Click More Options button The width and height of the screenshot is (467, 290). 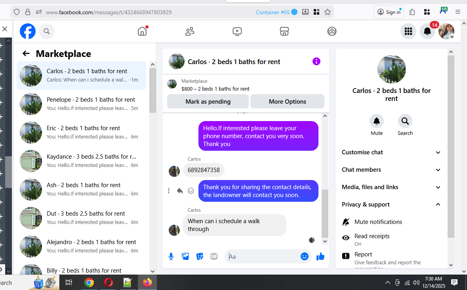pos(288,101)
